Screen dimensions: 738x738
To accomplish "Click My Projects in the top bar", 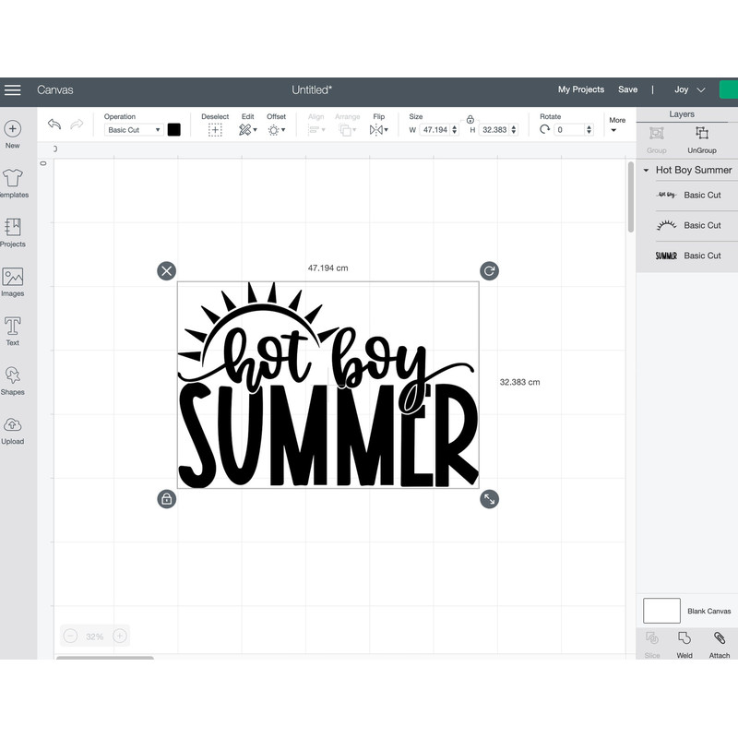I will point(581,89).
